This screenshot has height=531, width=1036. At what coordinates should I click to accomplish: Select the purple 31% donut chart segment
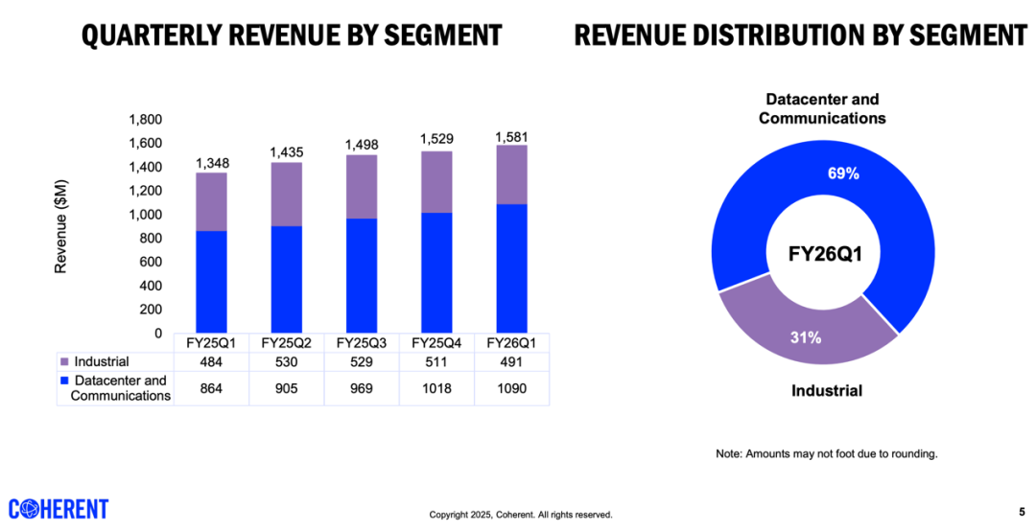click(x=804, y=329)
